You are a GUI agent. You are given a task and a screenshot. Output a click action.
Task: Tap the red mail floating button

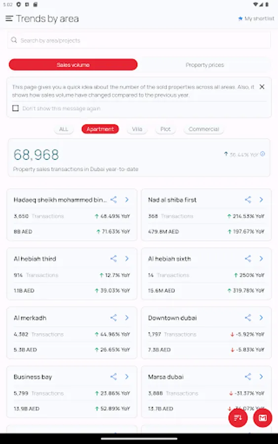[263, 418]
